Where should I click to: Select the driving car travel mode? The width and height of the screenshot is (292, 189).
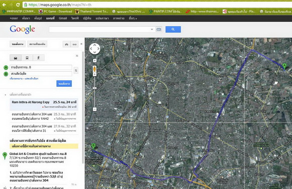pos(16,58)
